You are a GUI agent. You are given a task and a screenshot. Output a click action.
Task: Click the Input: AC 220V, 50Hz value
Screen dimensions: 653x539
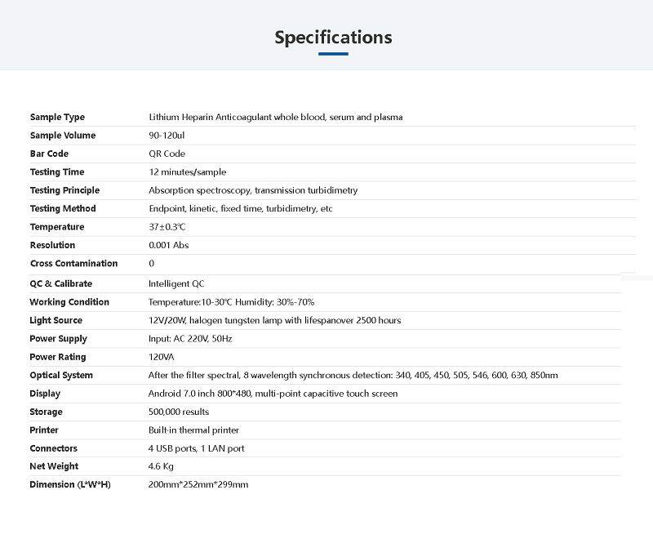[192, 339]
